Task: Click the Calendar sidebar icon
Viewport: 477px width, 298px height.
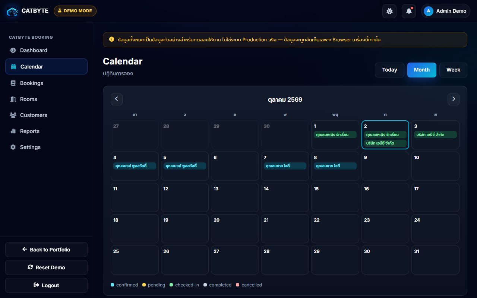Action: [x=13, y=67]
